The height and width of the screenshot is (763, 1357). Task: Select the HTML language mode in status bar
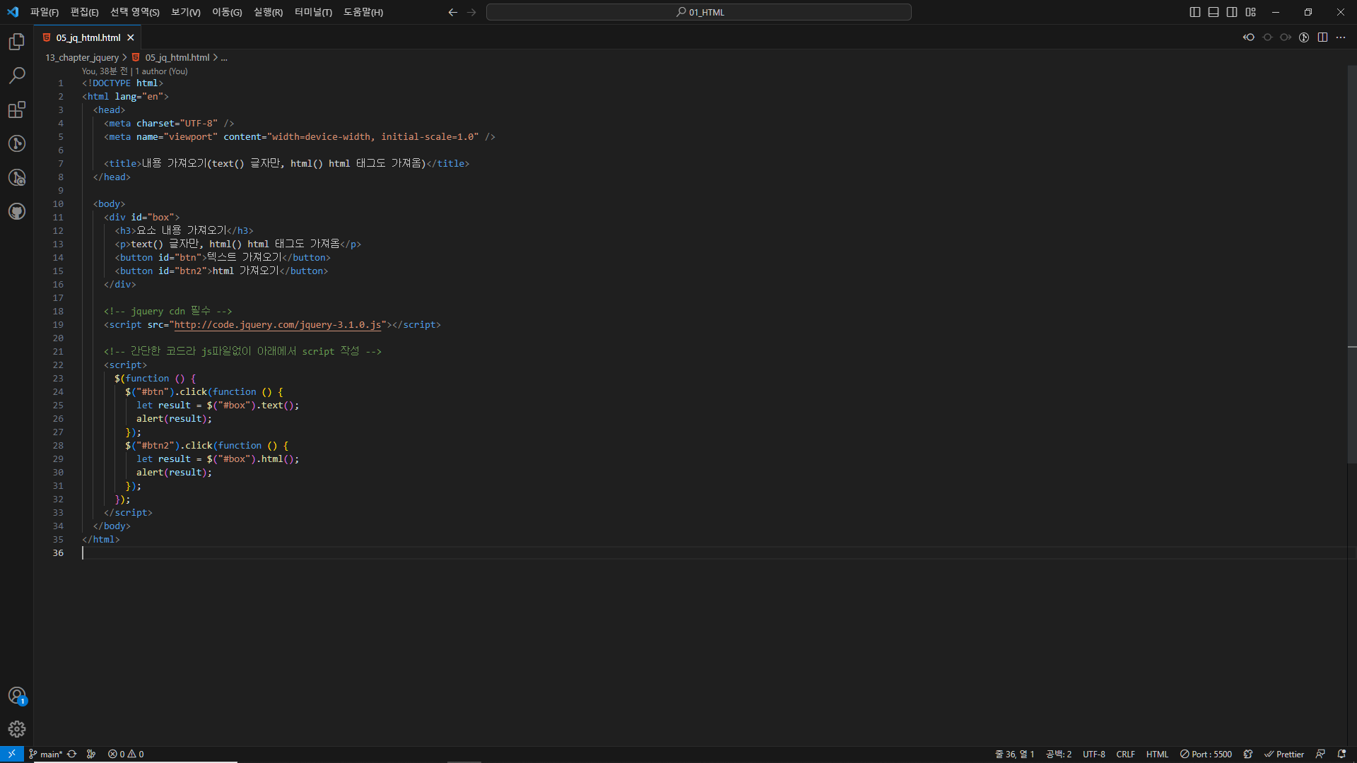1156,754
